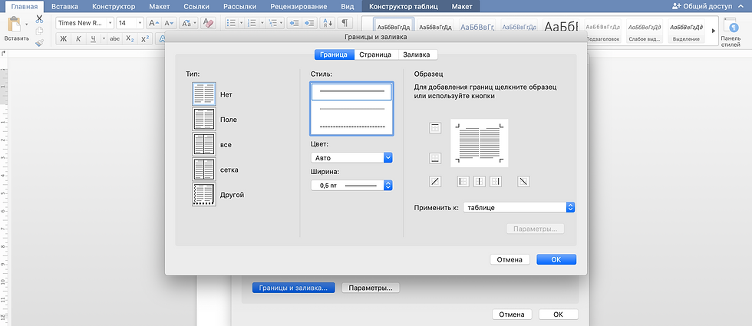This screenshot has width=752, height=326.
Task: Select border type Поле (Box)
Action: click(x=204, y=120)
